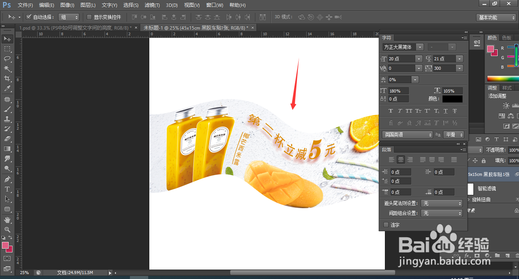This screenshot has height=279, width=519.
Task: Click the Underline T icon
Action: tap(446, 111)
